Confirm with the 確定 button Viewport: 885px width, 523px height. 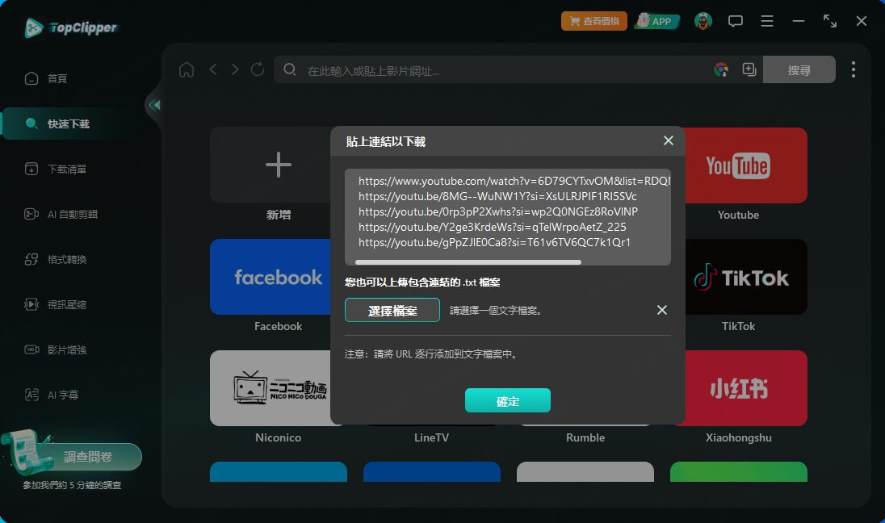[507, 400]
